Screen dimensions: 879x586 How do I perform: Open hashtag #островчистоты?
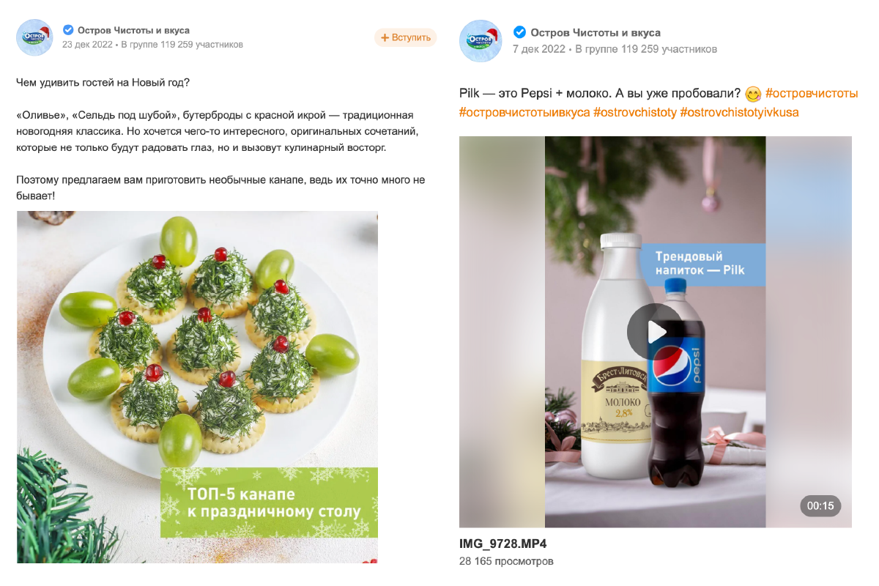[x=811, y=94]
